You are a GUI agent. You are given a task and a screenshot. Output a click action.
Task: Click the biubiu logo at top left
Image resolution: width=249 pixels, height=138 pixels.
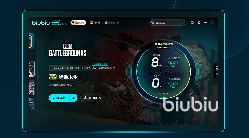[41, 23]
